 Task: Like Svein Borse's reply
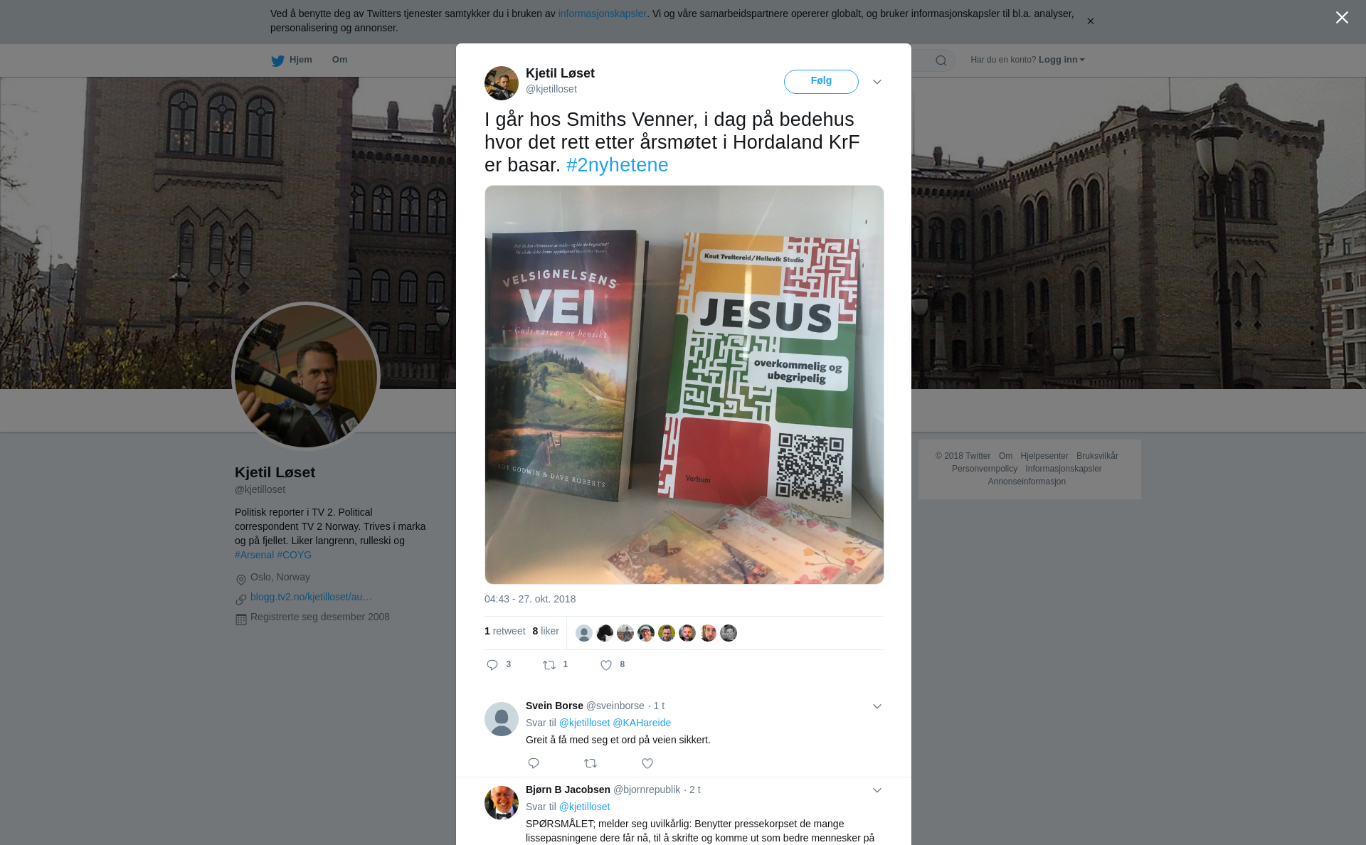point(647,763)
